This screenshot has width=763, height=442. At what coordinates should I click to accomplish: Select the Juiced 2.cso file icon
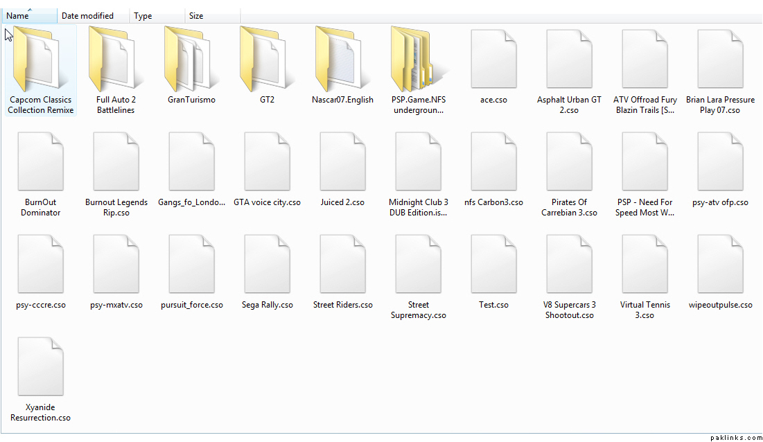point(342,161)
